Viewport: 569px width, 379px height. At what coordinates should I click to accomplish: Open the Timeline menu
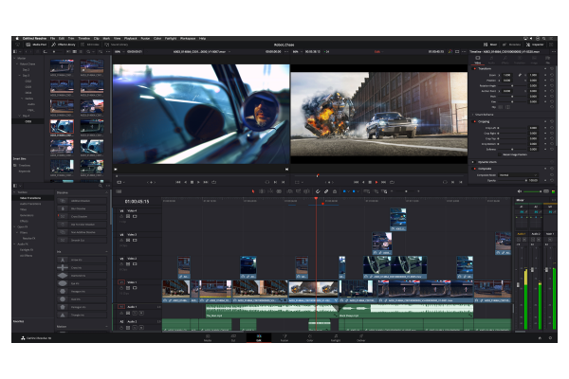pos(84,38)
